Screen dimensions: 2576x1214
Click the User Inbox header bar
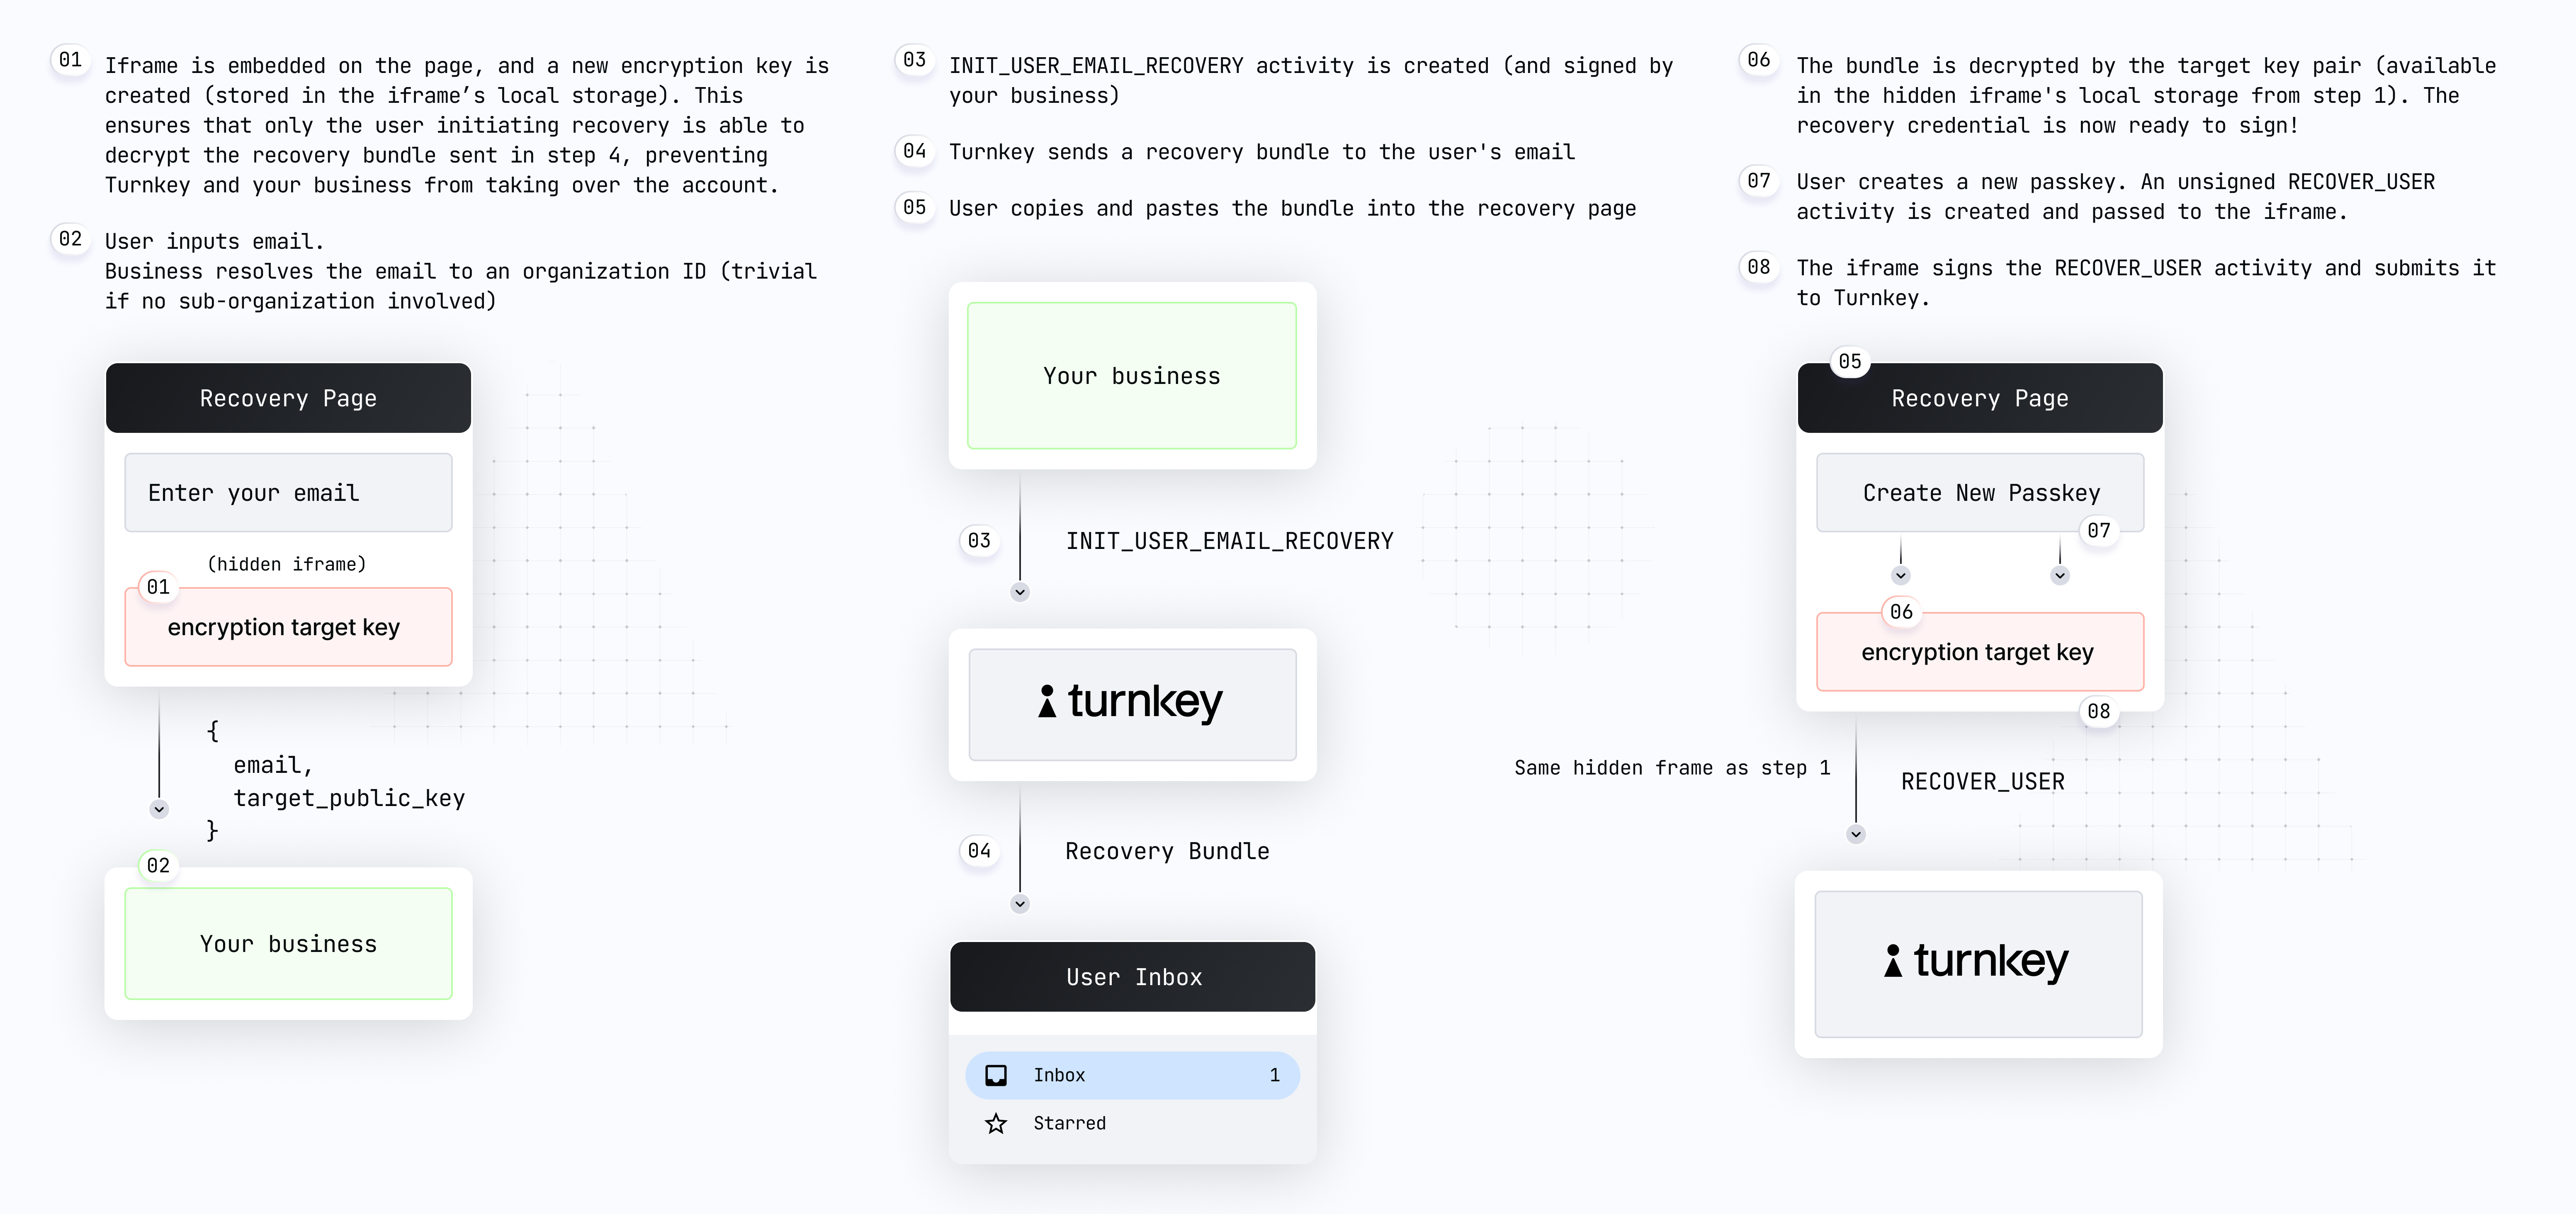coord(1132,977)
